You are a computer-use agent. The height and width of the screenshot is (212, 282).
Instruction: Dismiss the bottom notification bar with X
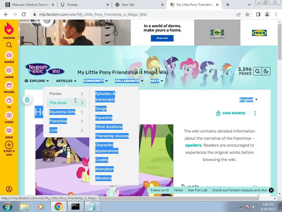click(271, 190)
